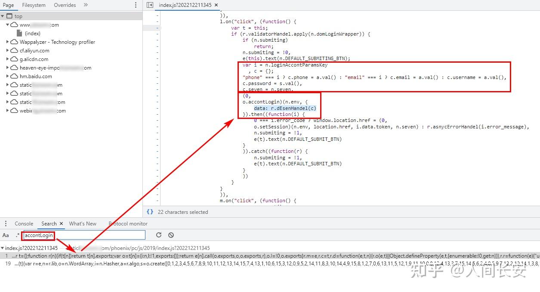The width and height of the screenshot is (540, 292).
Task: Expand the cf.aliyun.com node
Action: click(8, 51)
